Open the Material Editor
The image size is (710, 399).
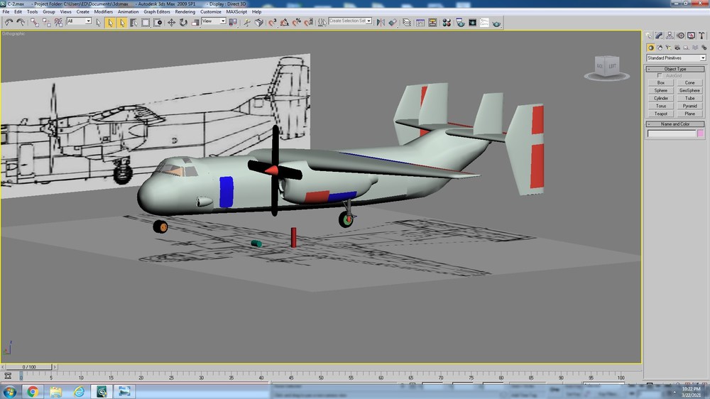coord(447,23)
